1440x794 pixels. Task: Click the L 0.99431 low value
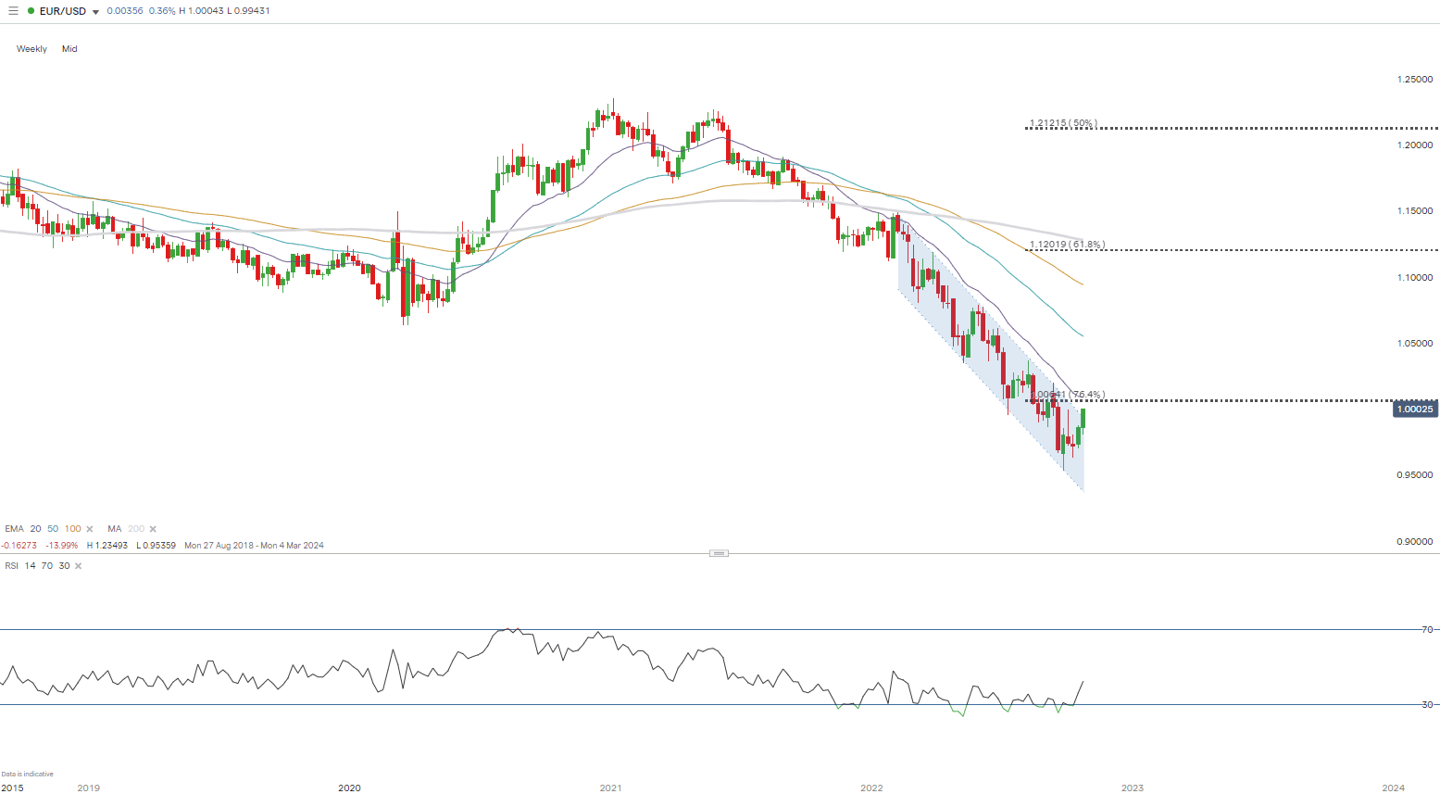pos(248,11)
